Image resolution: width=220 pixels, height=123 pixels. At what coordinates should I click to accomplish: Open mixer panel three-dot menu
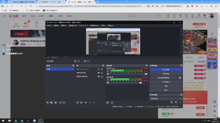click(112, 102)
